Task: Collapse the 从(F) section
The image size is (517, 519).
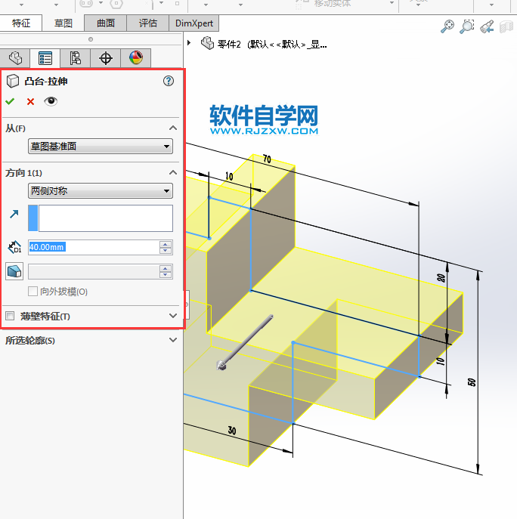Action: 173,128
